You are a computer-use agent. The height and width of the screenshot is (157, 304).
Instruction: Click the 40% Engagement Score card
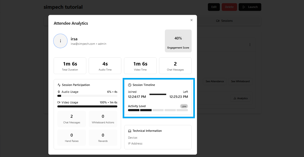(178, 41)
